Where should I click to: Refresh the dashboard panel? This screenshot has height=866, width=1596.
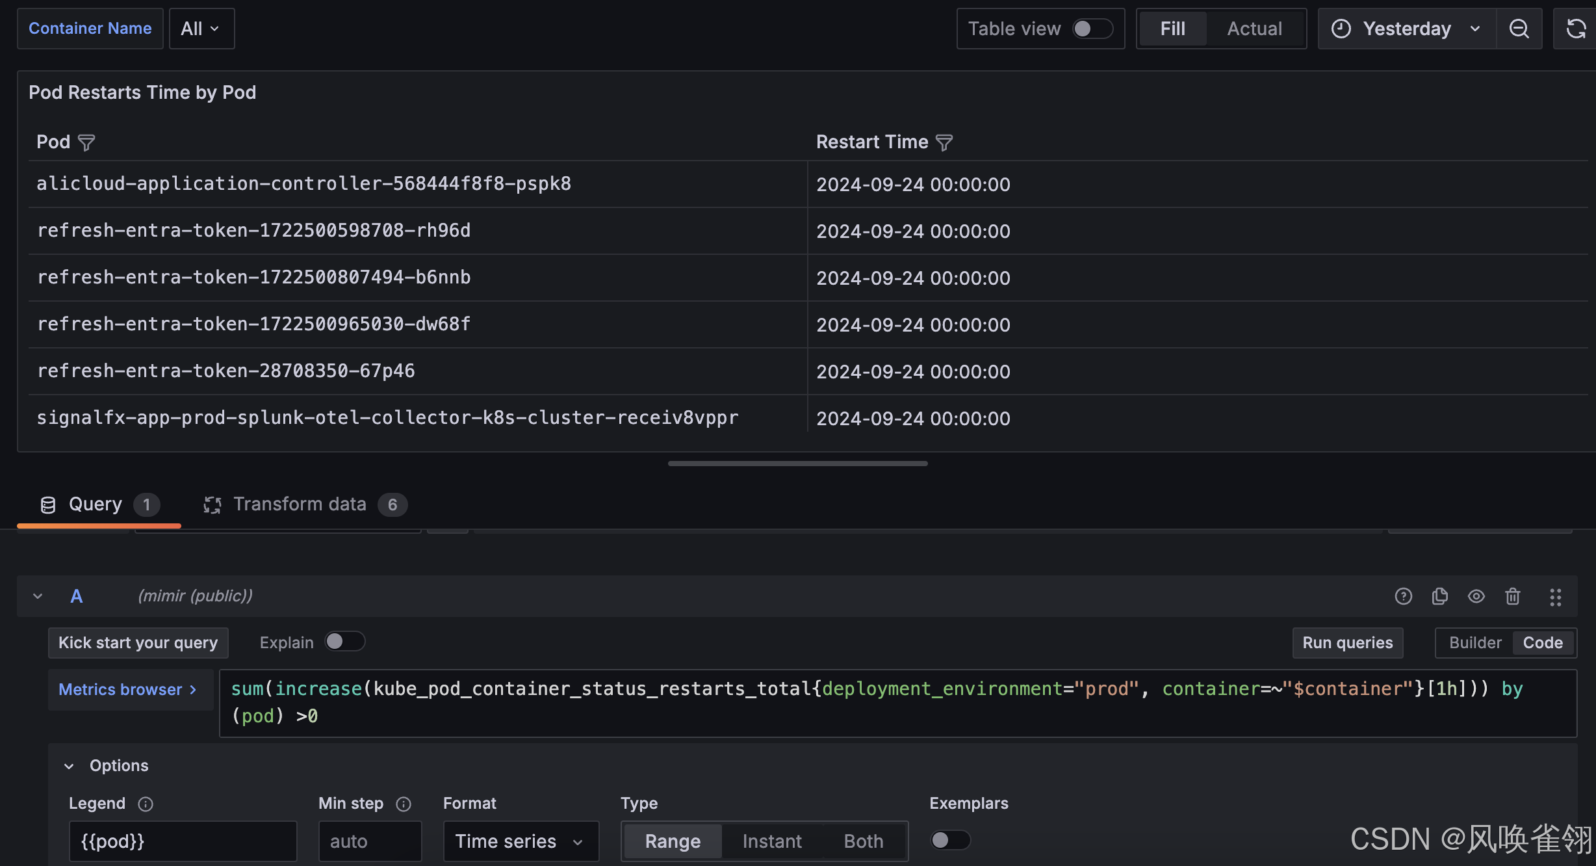point(1576,29)
